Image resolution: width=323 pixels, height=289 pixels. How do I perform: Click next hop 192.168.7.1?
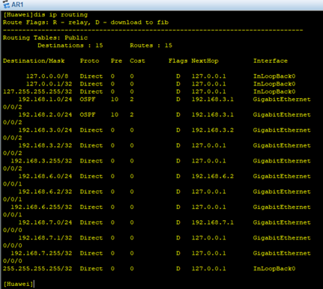pyautogui.click(x=213, y=222)
